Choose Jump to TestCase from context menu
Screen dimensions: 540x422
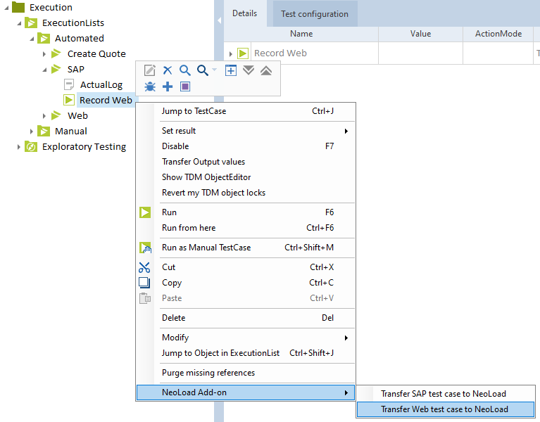click(246, 111)
